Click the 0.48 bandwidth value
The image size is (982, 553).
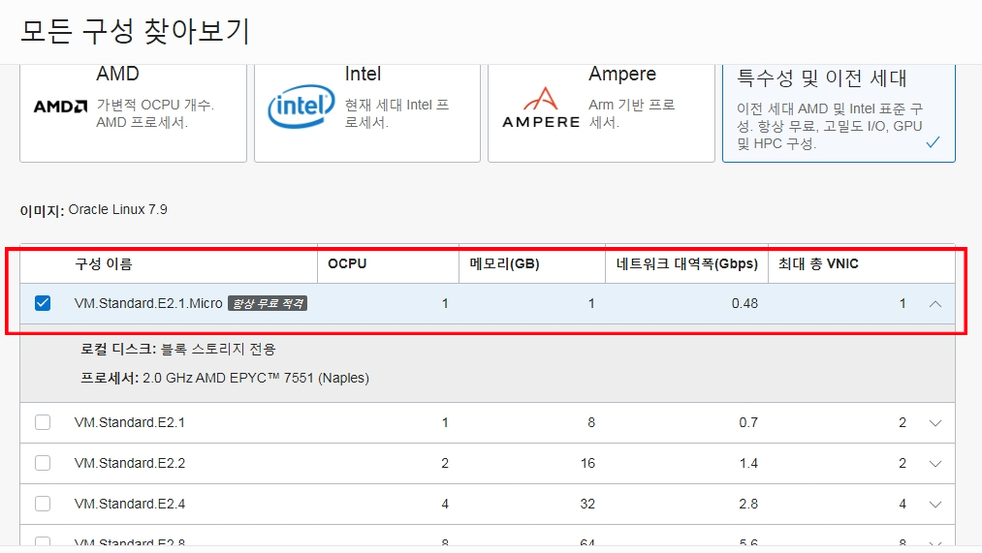click(744, 303)
